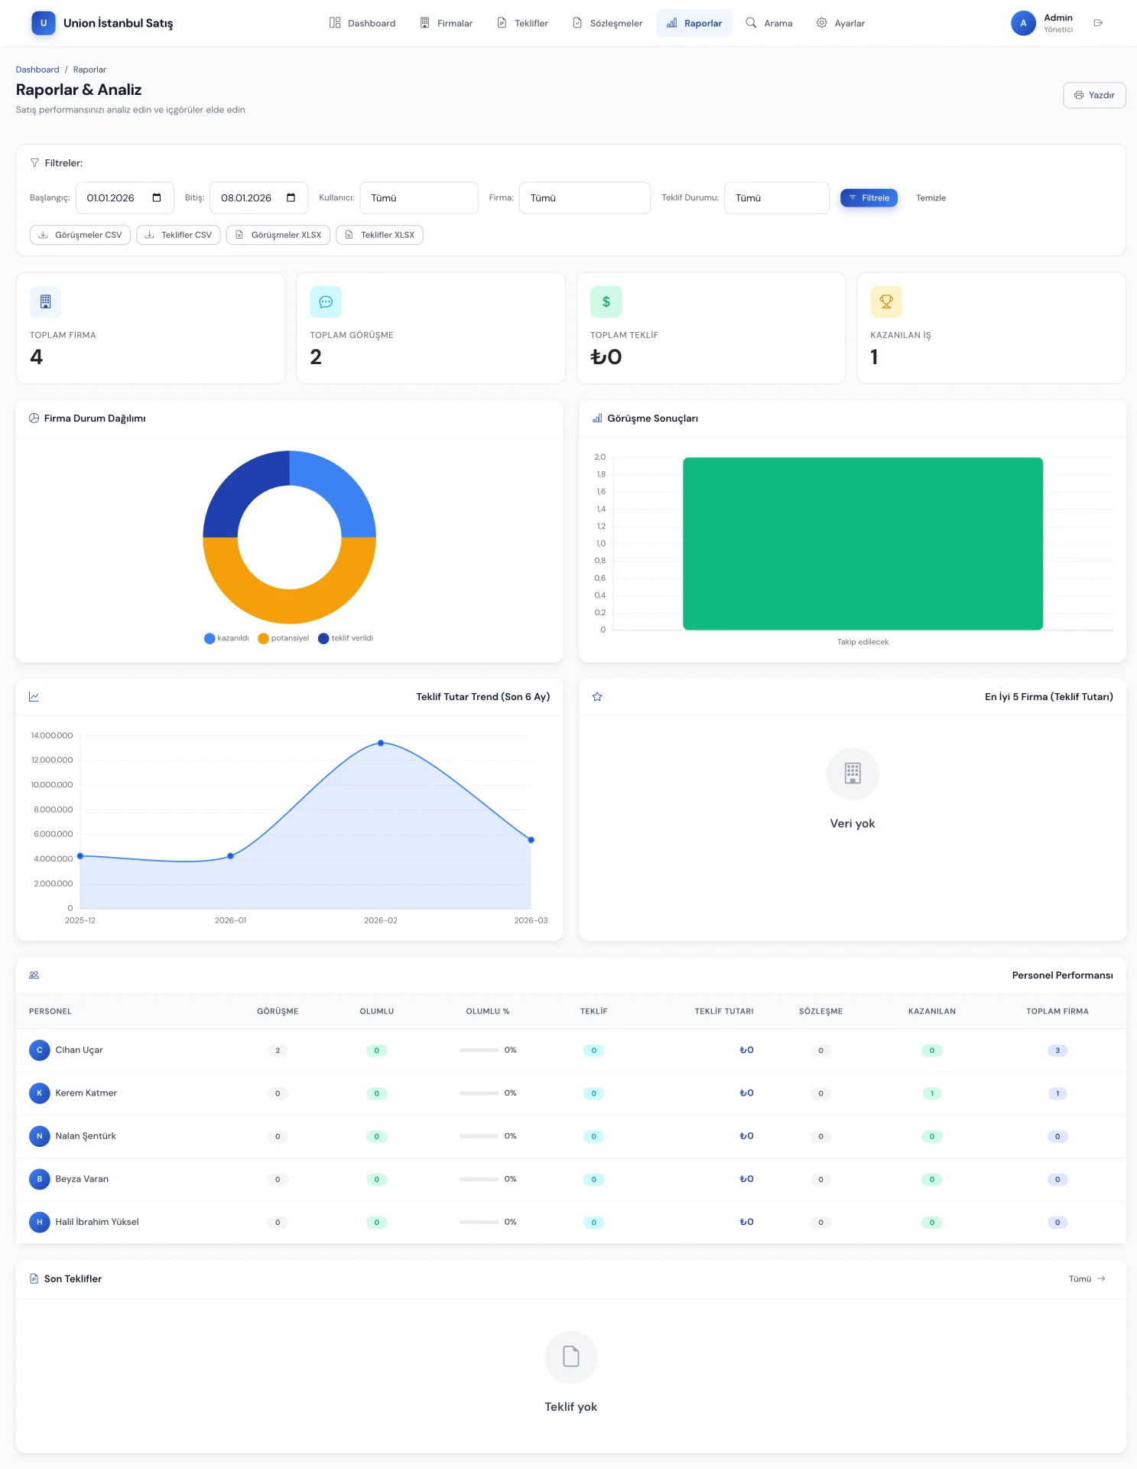The height and width of the screenshot is (1469, 1137).
Task: Click the logout icon beside Admin
Action: 1098,23
